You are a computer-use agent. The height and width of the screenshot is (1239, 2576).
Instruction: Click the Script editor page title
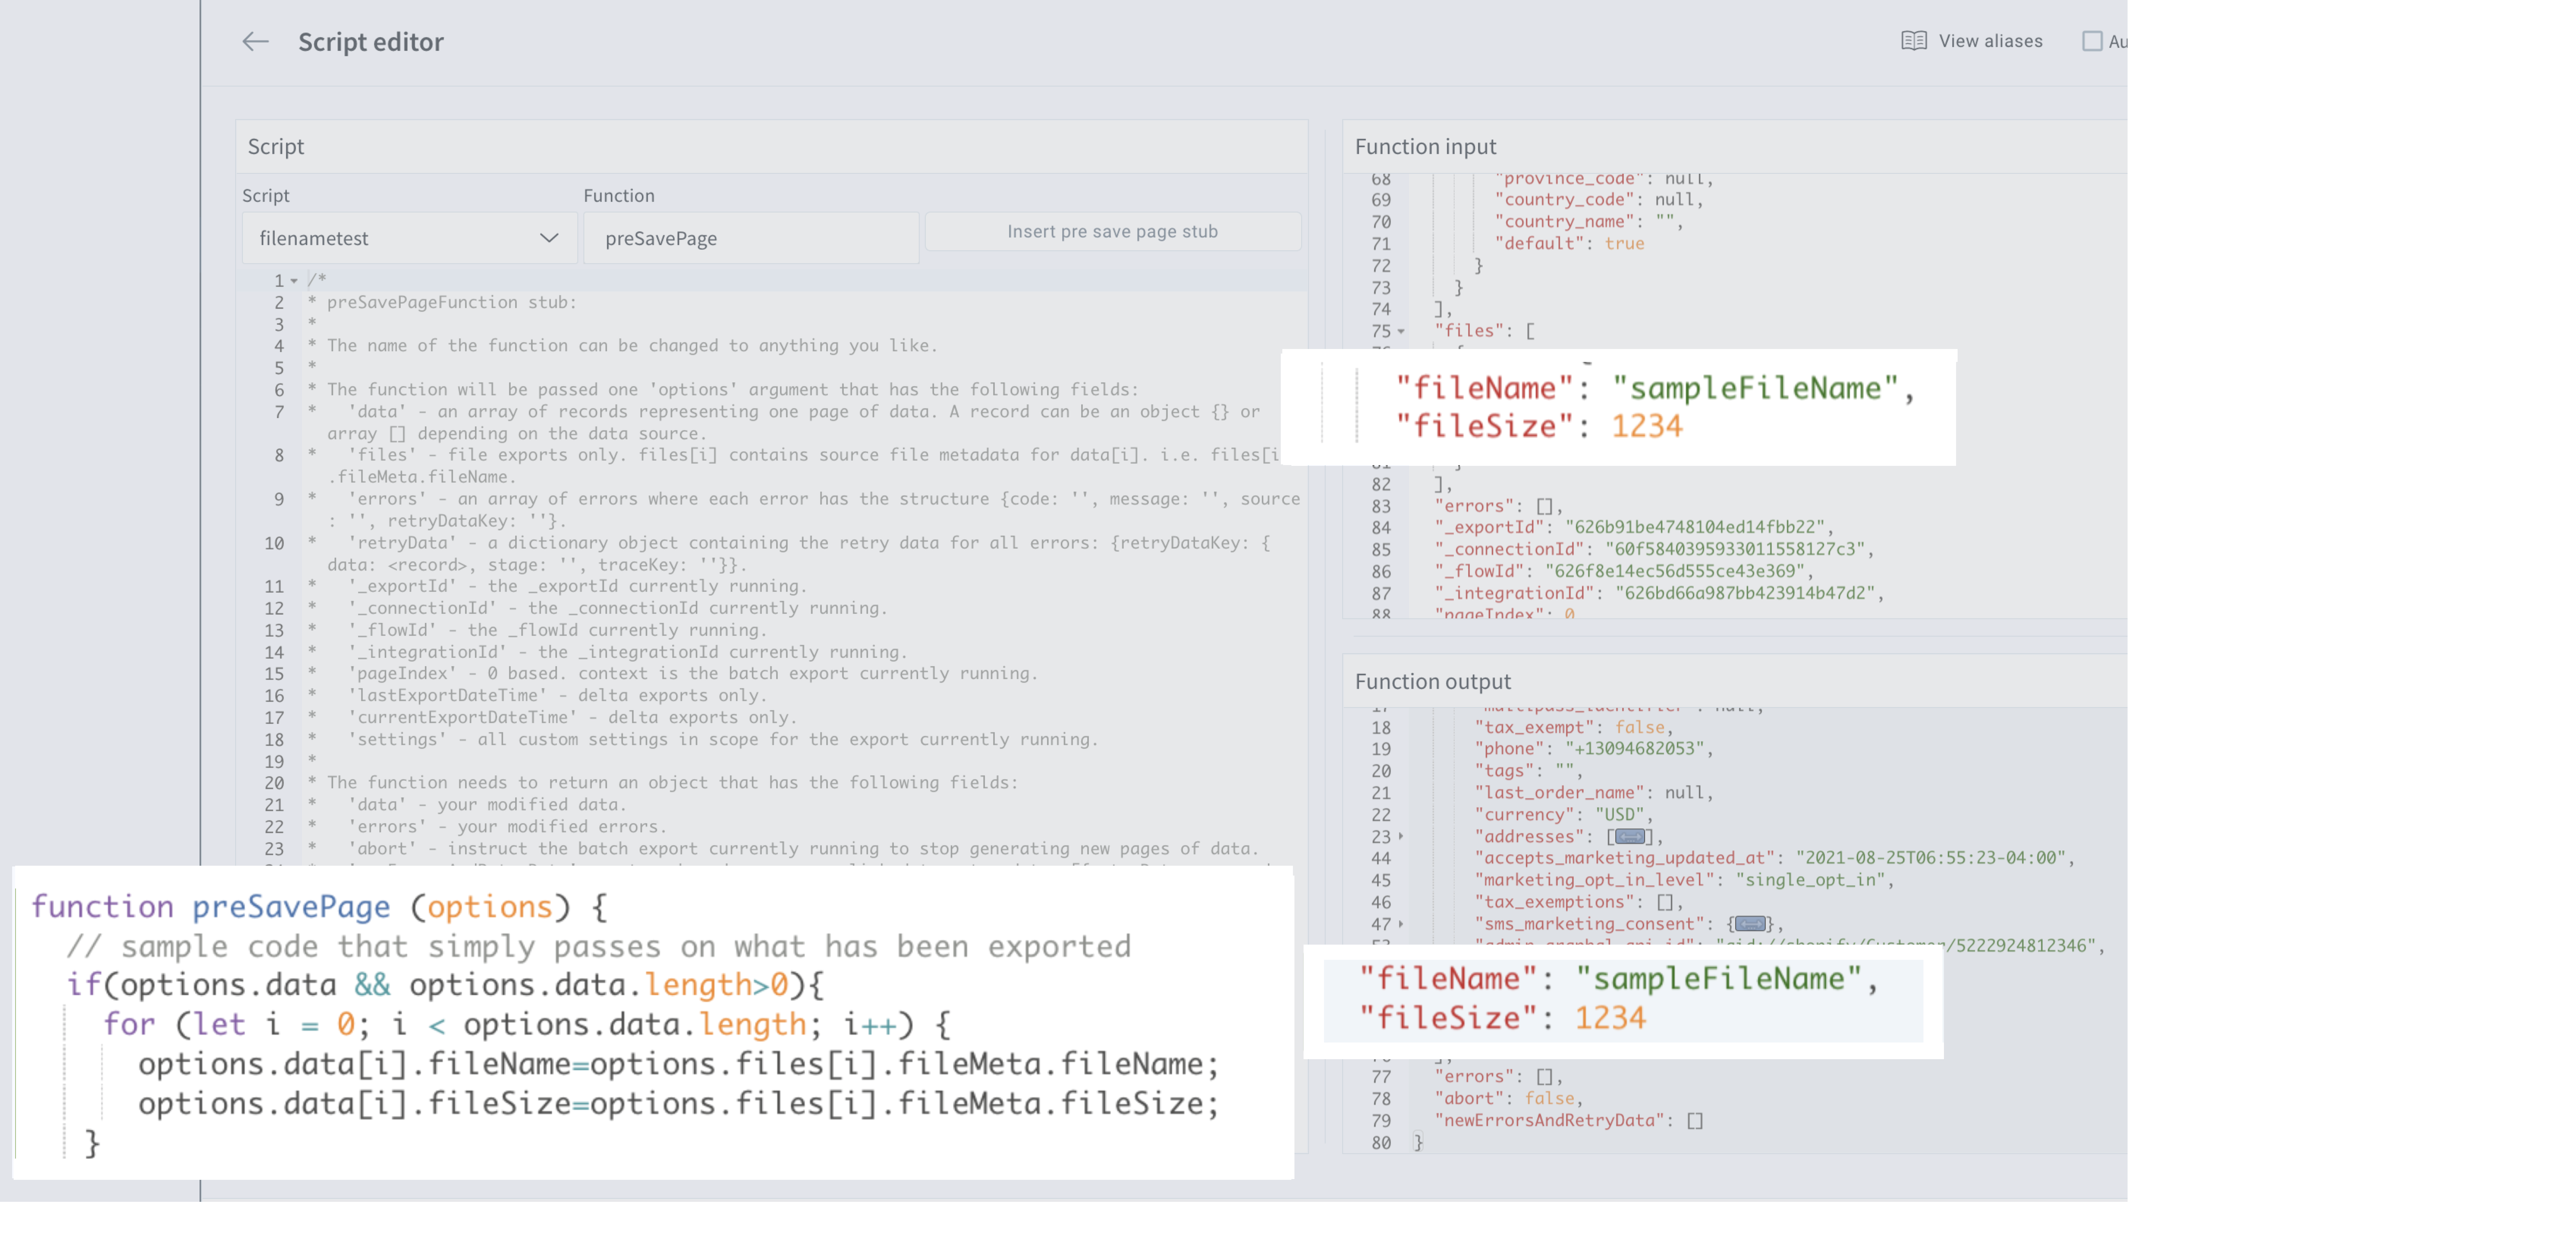click(371, 42)
